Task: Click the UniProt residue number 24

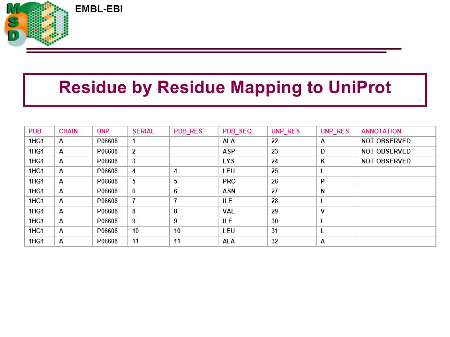Action: tap(275, 161)
